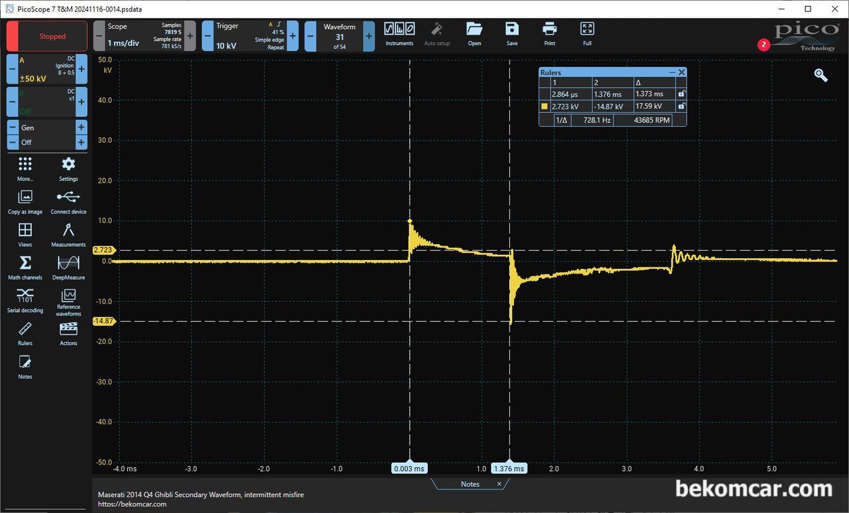Increase the Trigger level with plus

(293, 36)
